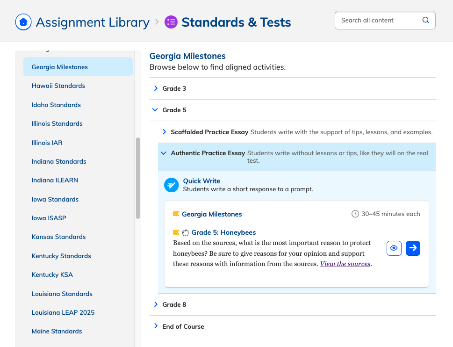Click the apple icon next to Grade 5: Honeybees
The height and width of the screenshot is (347, 453).
186,232
